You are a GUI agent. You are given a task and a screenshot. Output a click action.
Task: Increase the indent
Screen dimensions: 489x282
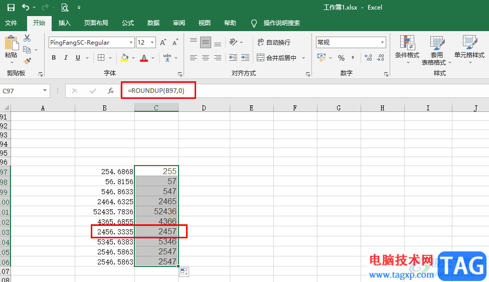coord(245,58)
